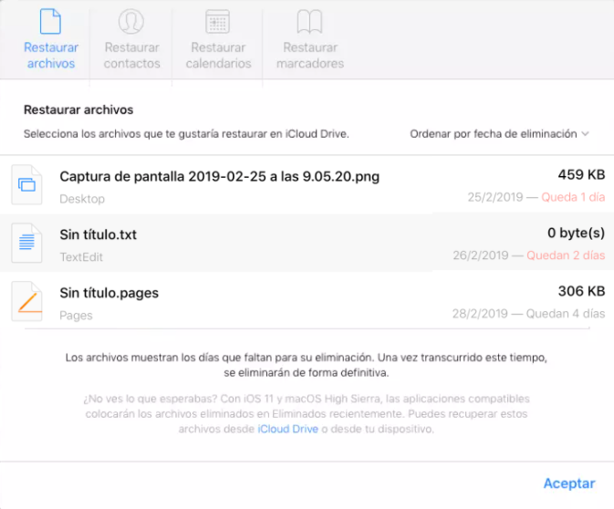614x509 pixels.
Task: Click the Sin título.txt text file icon
Action: tap(26, 244)
